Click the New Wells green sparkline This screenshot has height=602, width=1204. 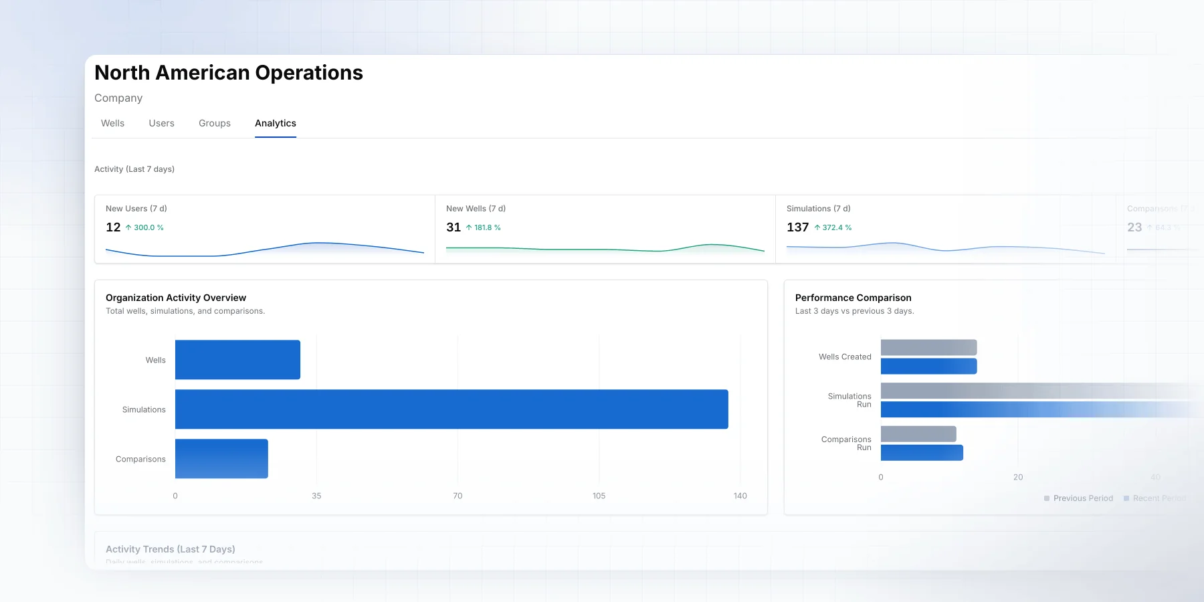605,249
